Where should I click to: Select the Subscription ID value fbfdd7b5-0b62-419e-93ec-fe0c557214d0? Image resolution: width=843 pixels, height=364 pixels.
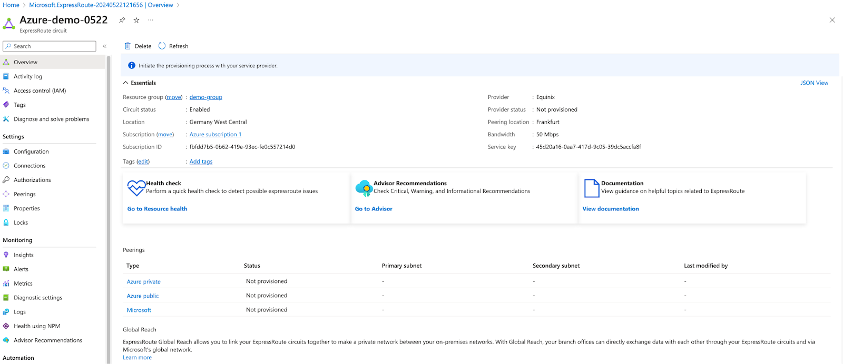(x=242, y=147)
